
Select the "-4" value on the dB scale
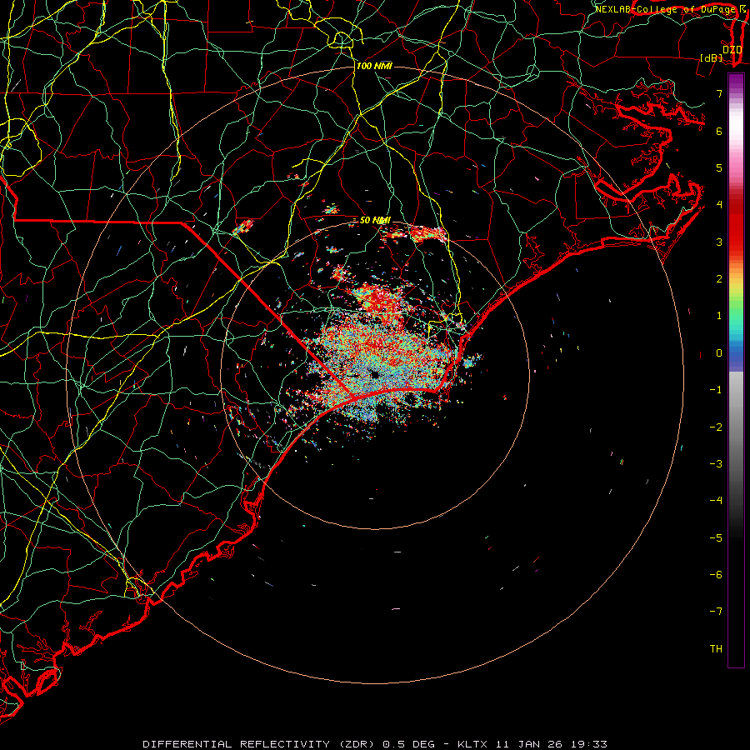(716, 501)
